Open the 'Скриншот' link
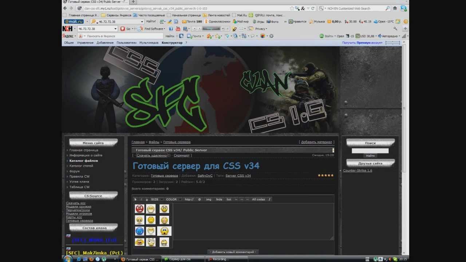The image size is (466, 262). pyautogui.click(x=182, y=155)
